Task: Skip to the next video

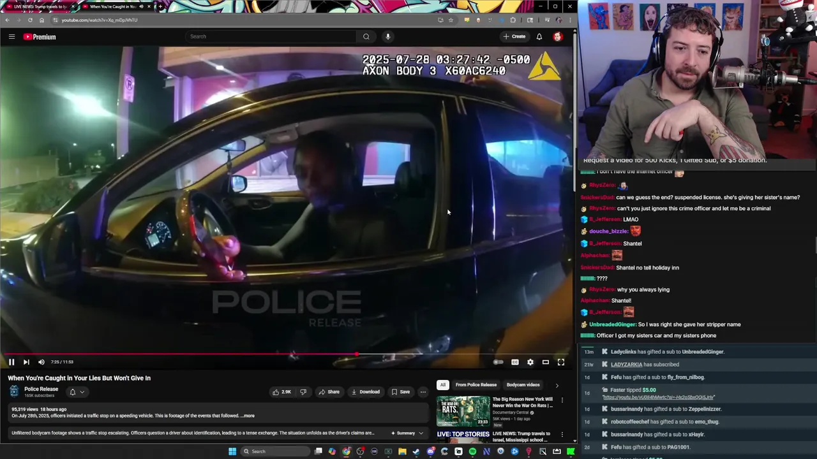Action: pyautogui.click(x=26, y=362)
